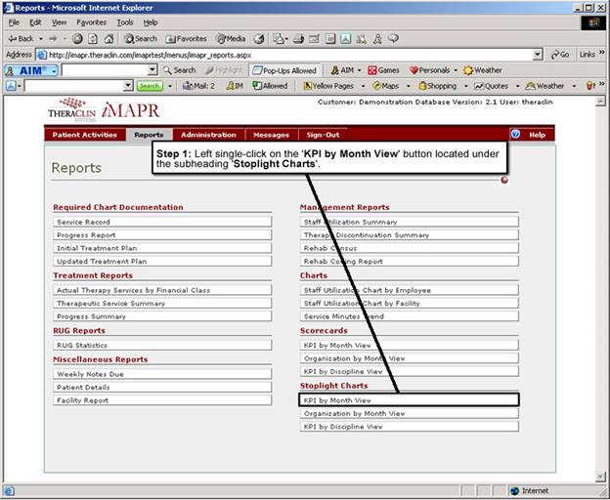This screenshot has width=610, height=500.
Task: Click the green Search button
Action: [x=150, y=86]
